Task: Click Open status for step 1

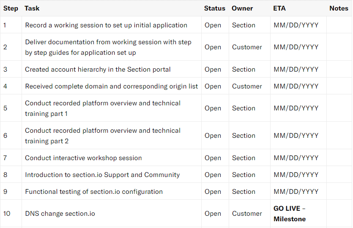Action: [213, 25]
